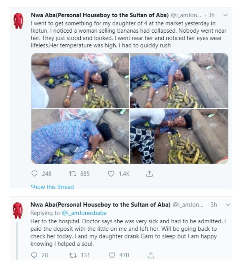Retweet the second tweet with 131 retweets

pyautogui.click(x=73, y=255)
